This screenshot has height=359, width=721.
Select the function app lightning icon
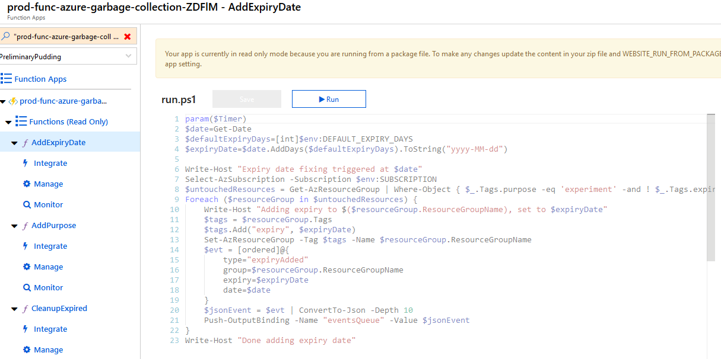(13, 101)
